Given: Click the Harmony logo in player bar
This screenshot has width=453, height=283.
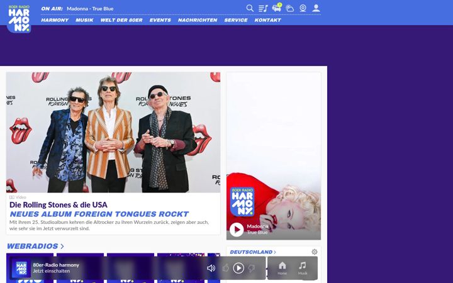Looking at the screenshot, I should tap(21, 269).
